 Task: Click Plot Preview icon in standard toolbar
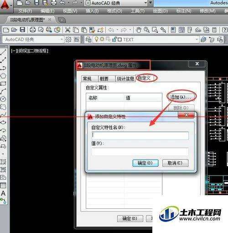pyautogui.click(x=41, y=30)
